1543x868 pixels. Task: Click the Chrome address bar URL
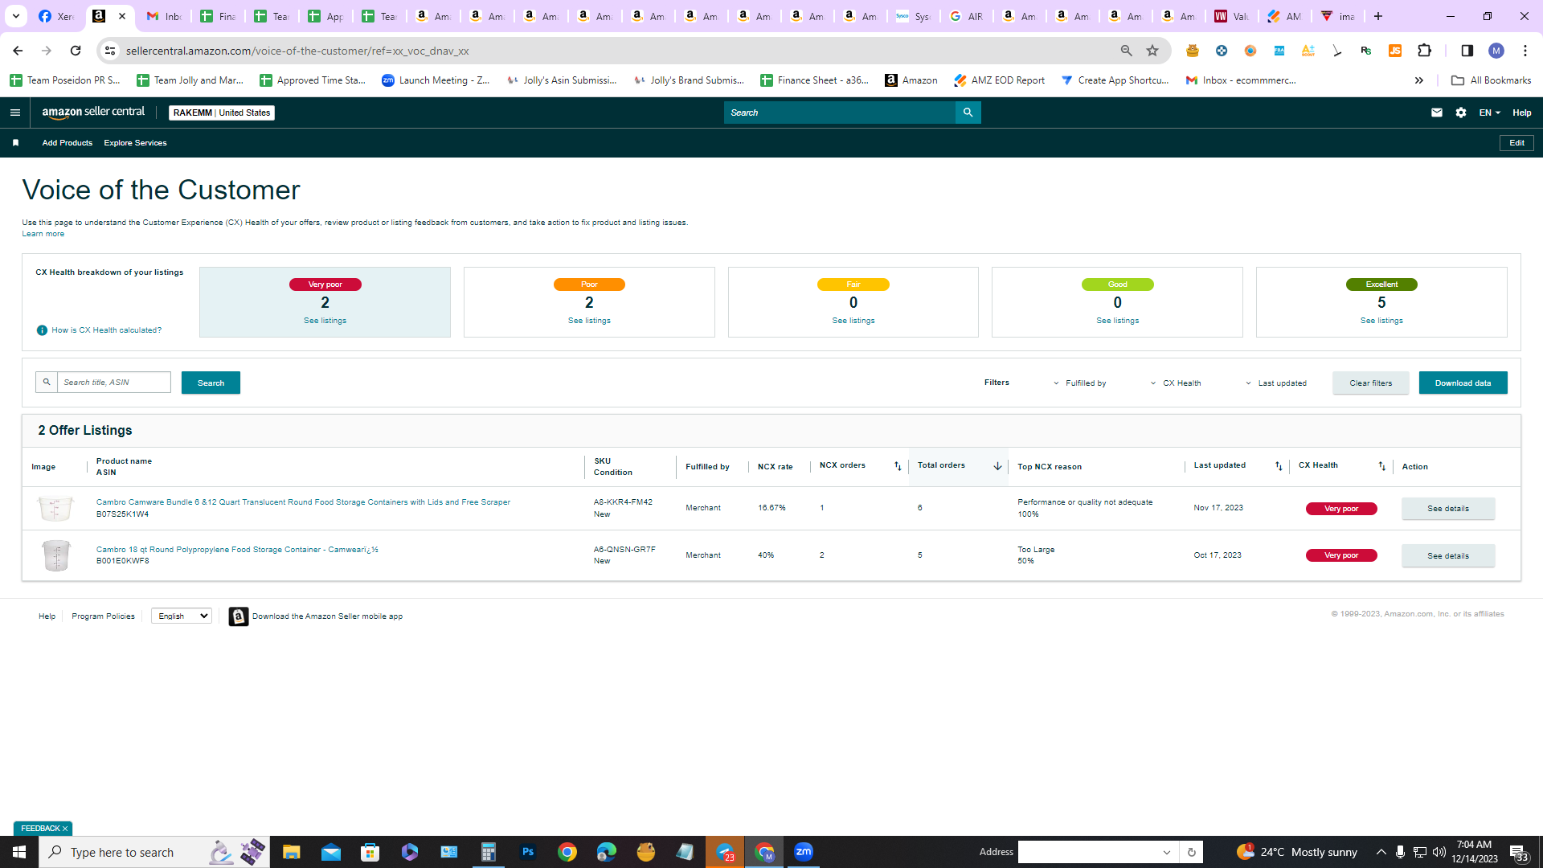(x=297, y=51)
